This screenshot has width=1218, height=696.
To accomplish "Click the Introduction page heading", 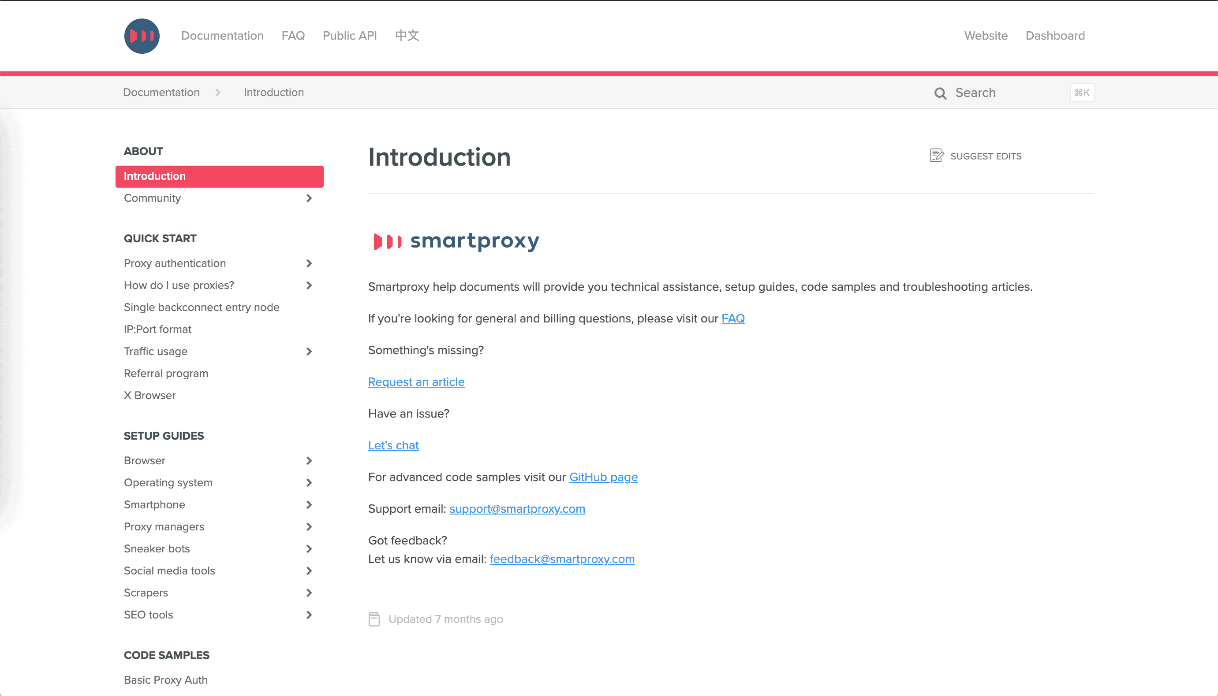I will (439, 157).
